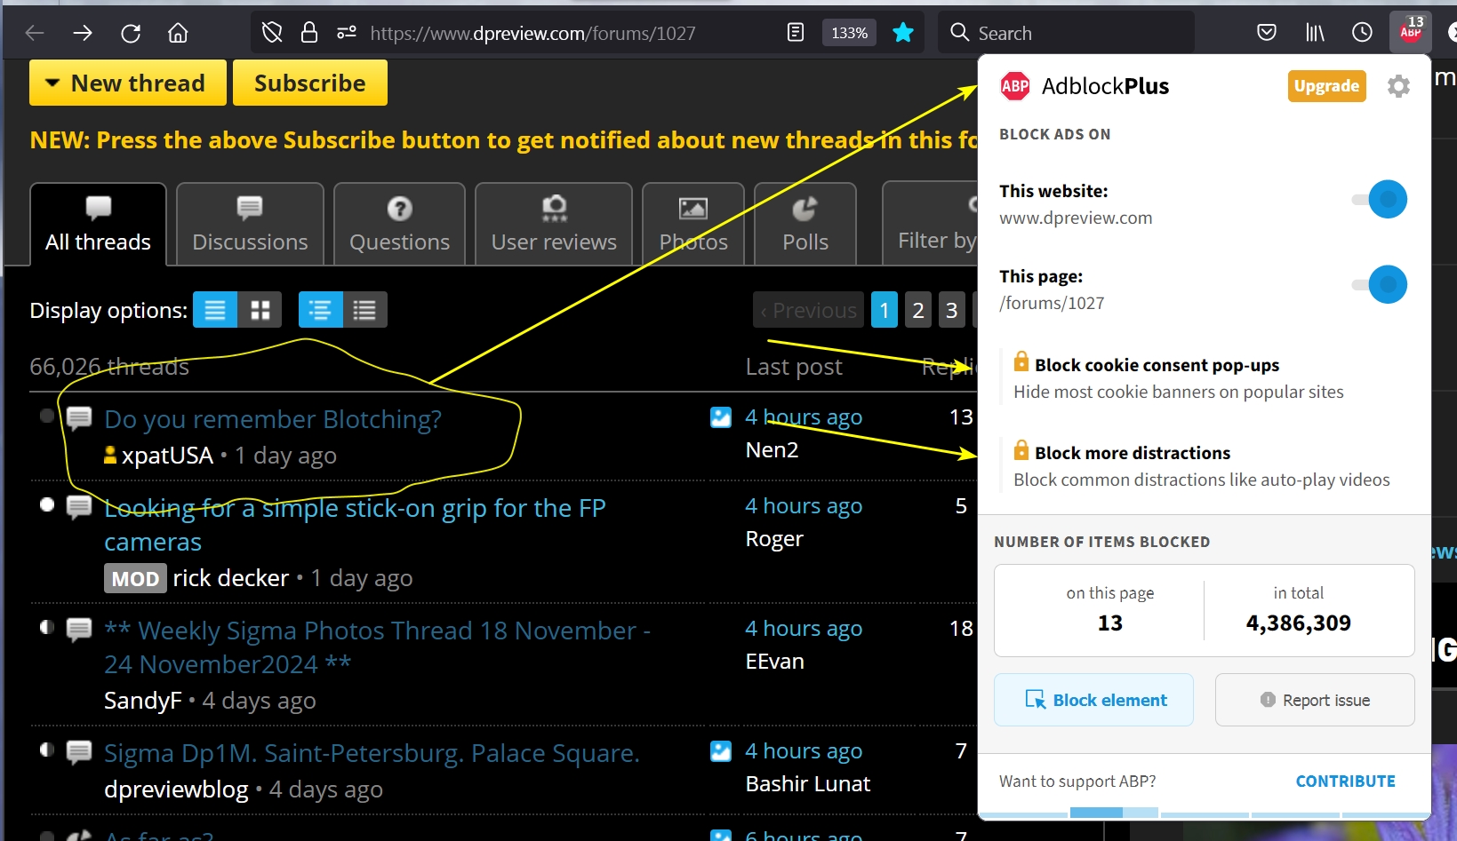
Task: Click the browser reload button
Action: coord(131,33)
